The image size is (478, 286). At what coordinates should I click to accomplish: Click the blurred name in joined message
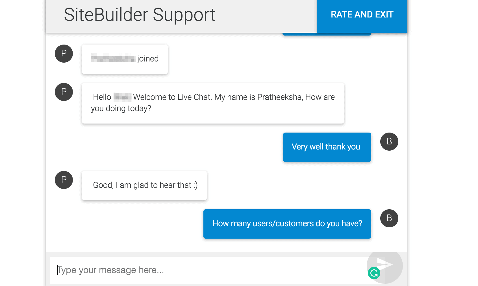113,58
